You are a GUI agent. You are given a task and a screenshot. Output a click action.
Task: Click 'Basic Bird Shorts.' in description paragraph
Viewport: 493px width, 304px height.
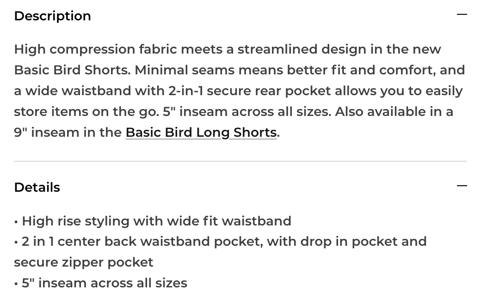(72, 70)
